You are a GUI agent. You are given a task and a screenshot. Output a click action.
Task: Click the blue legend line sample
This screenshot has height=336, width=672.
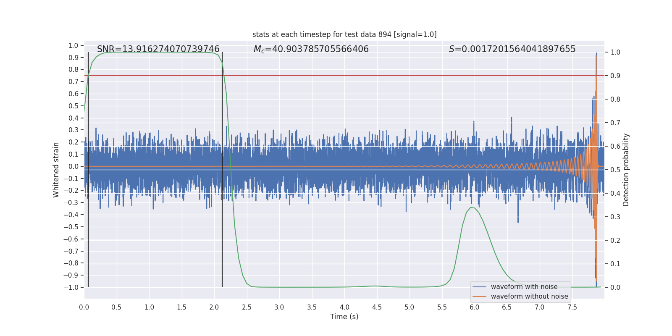pos(480,287)
